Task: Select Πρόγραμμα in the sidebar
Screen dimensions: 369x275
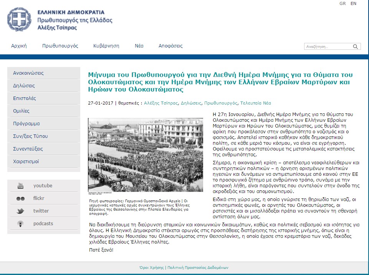Action: point(44,124)
